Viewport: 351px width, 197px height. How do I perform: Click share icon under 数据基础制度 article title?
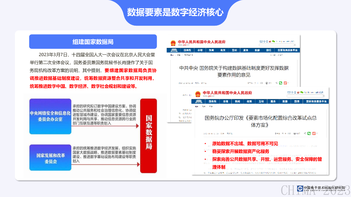click(277, 83)
